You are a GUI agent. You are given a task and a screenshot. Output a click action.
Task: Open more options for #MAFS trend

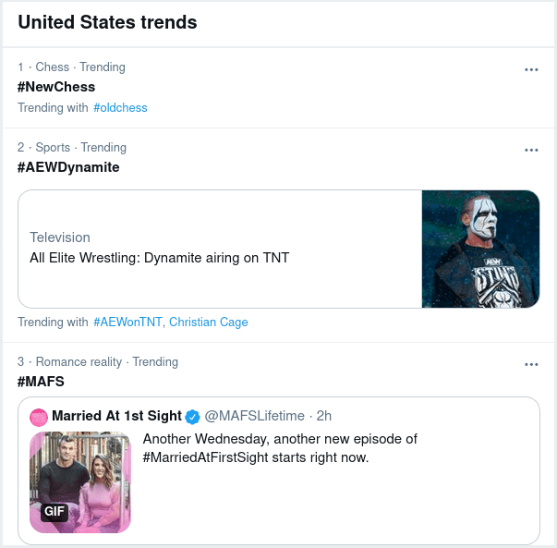(531, 364)
